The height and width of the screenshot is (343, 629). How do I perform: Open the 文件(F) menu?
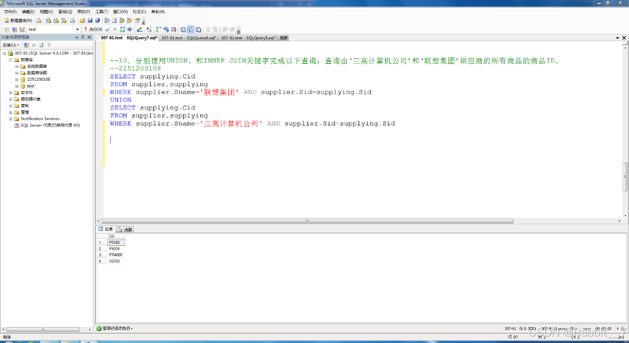tap(10, 11)
